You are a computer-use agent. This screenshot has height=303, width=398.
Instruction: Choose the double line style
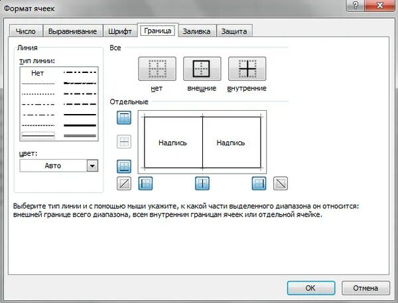coord(80,136)
